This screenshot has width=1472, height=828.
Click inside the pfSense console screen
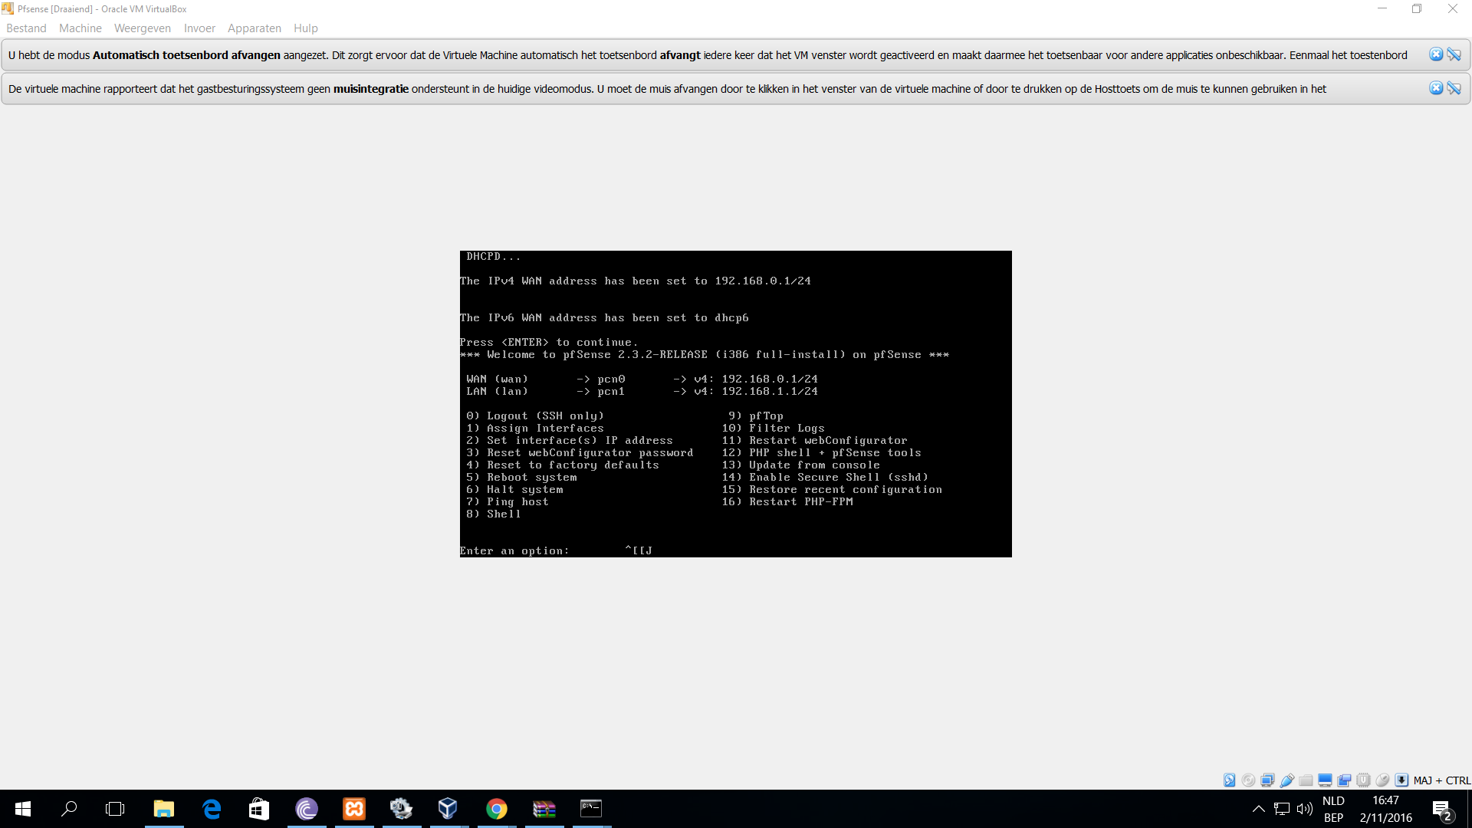point(736,404)
